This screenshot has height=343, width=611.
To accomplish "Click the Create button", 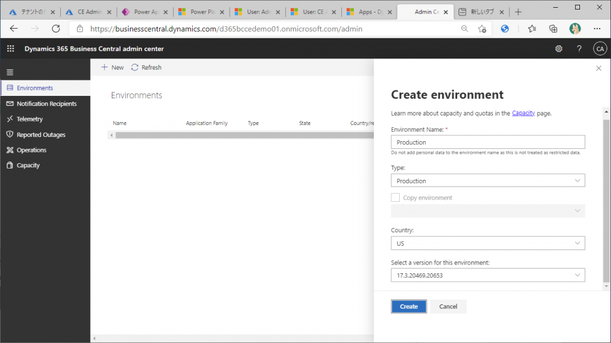I will 409,307.
